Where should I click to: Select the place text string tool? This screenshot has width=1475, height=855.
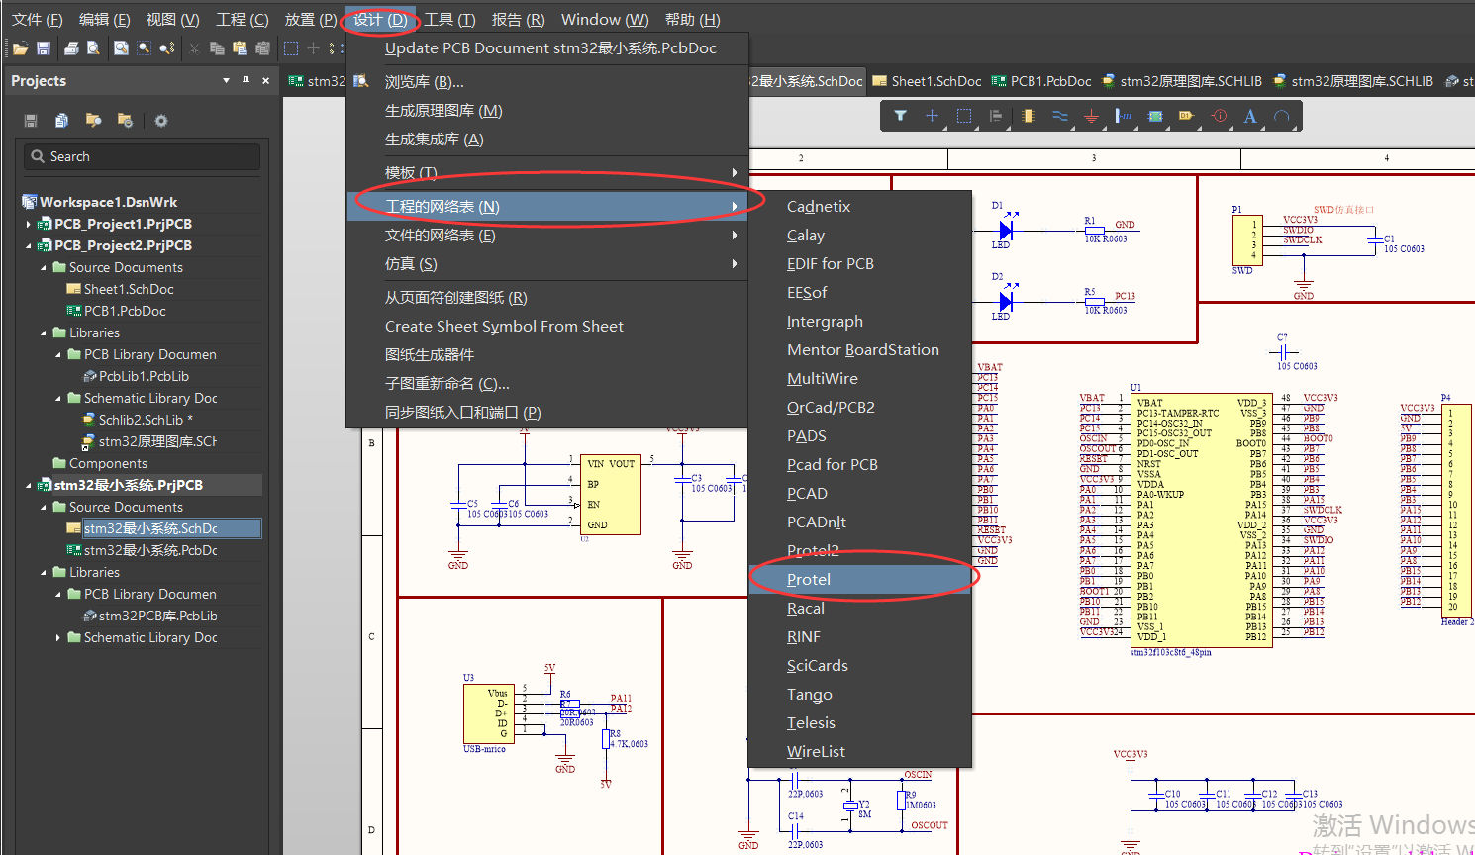point(1250,116)
